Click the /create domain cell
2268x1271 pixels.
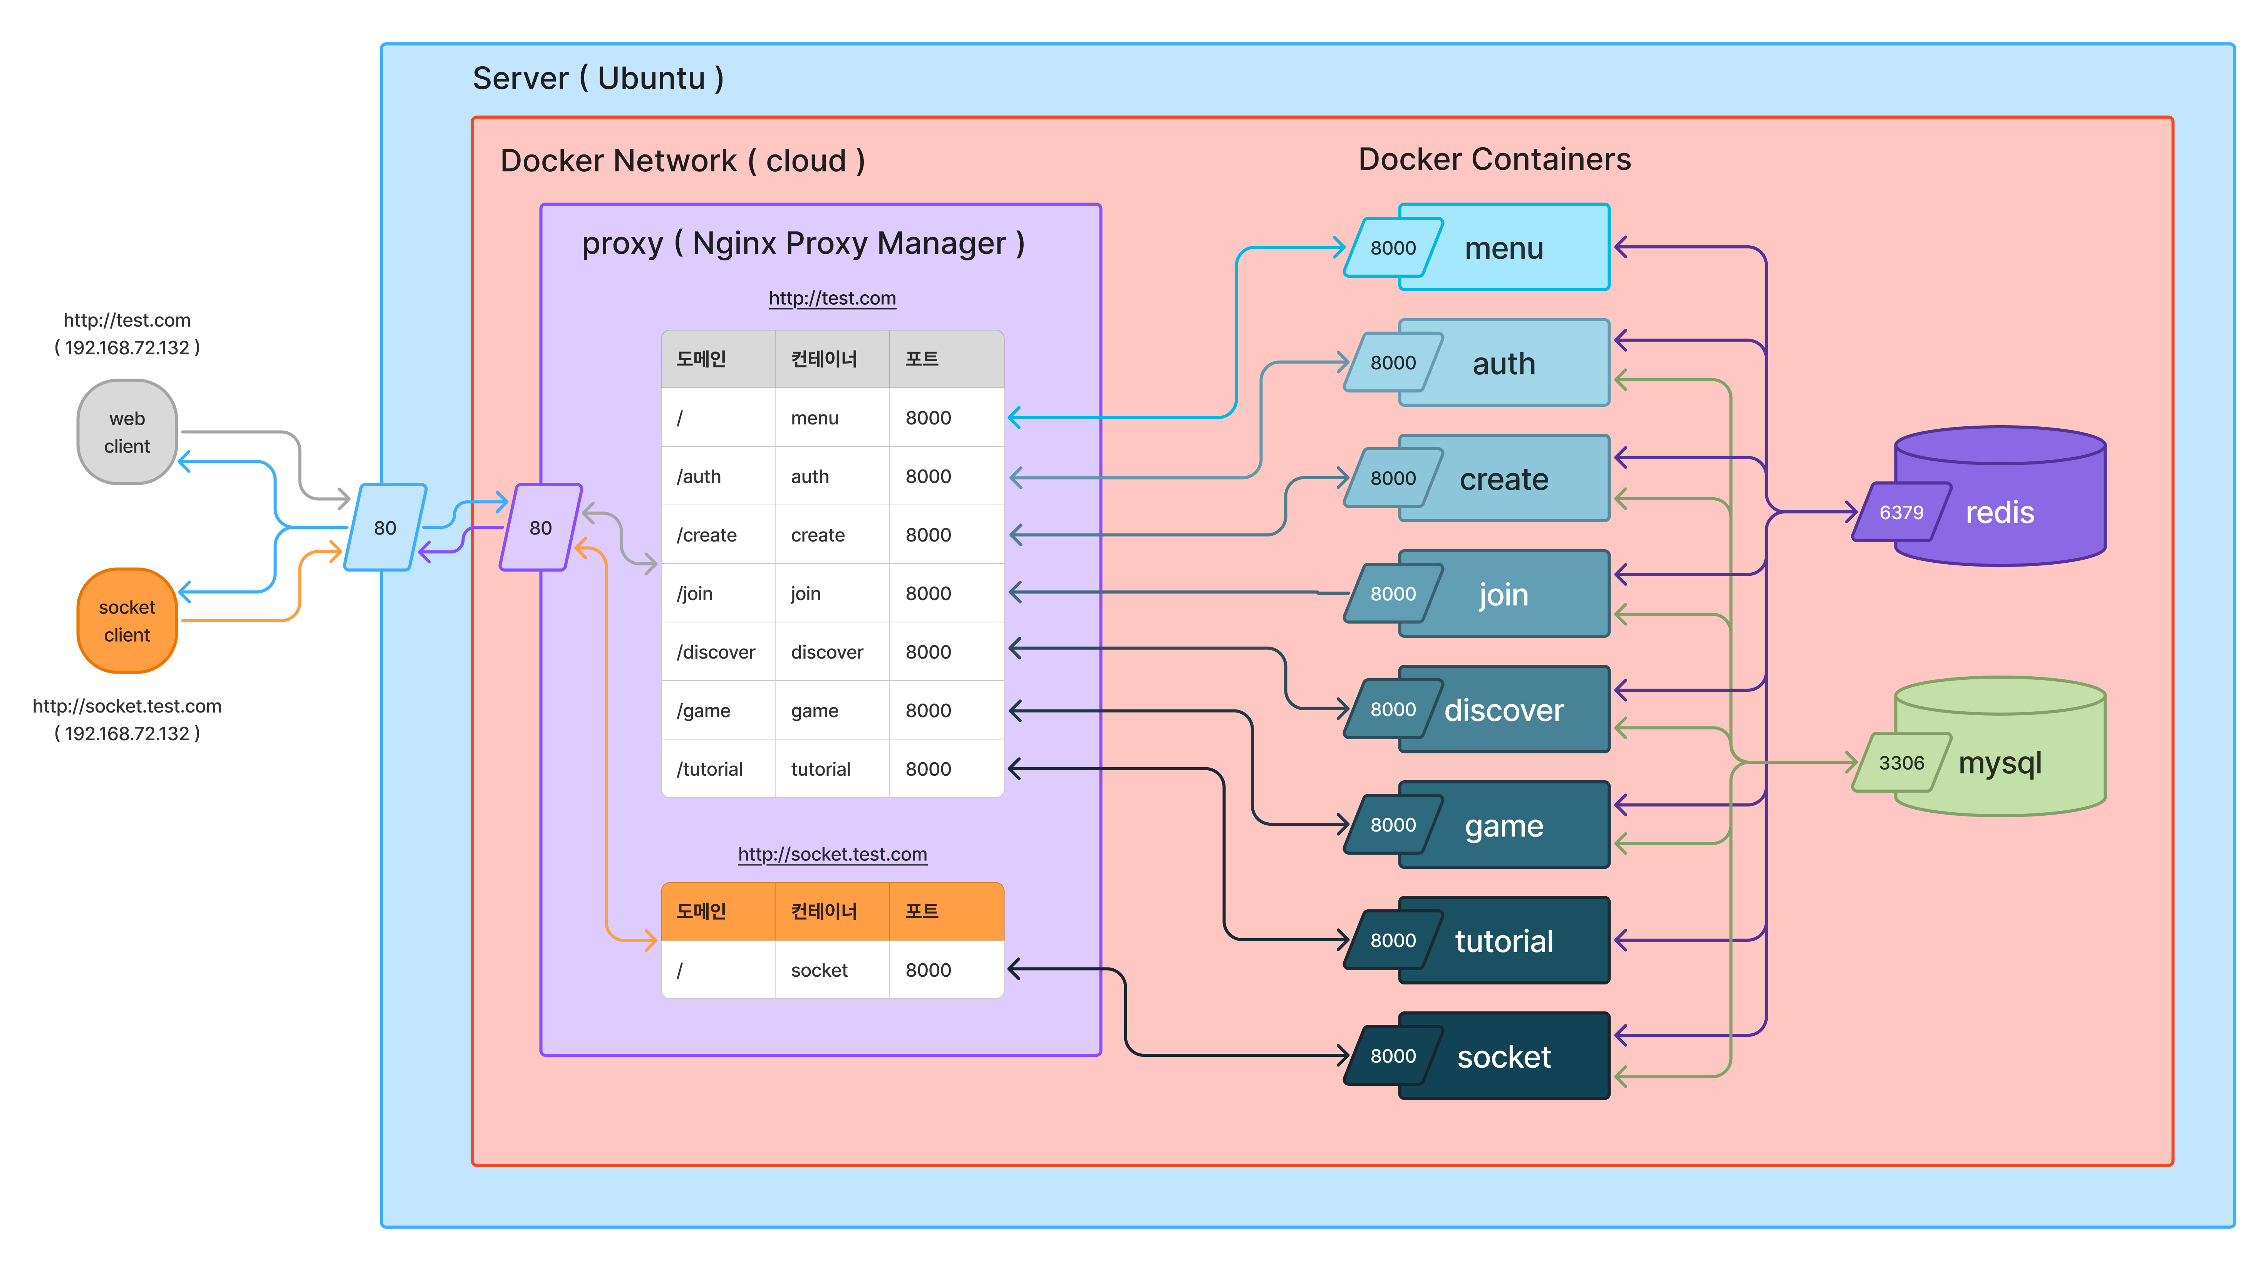click(718, 534)
